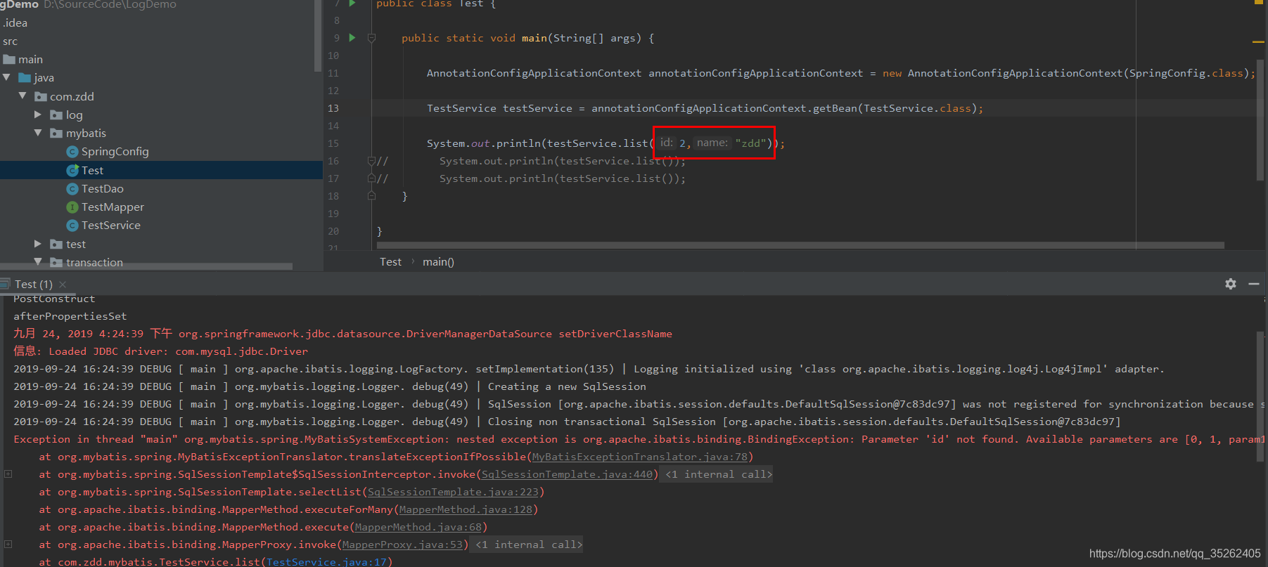
Task: Click the "zdd" string argument on line 15
Action: tap(750, 143)
